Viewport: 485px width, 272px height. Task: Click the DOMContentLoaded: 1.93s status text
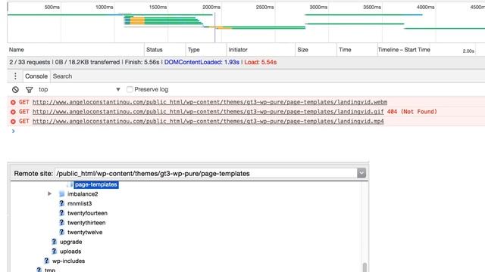click(x=202, y=62)
